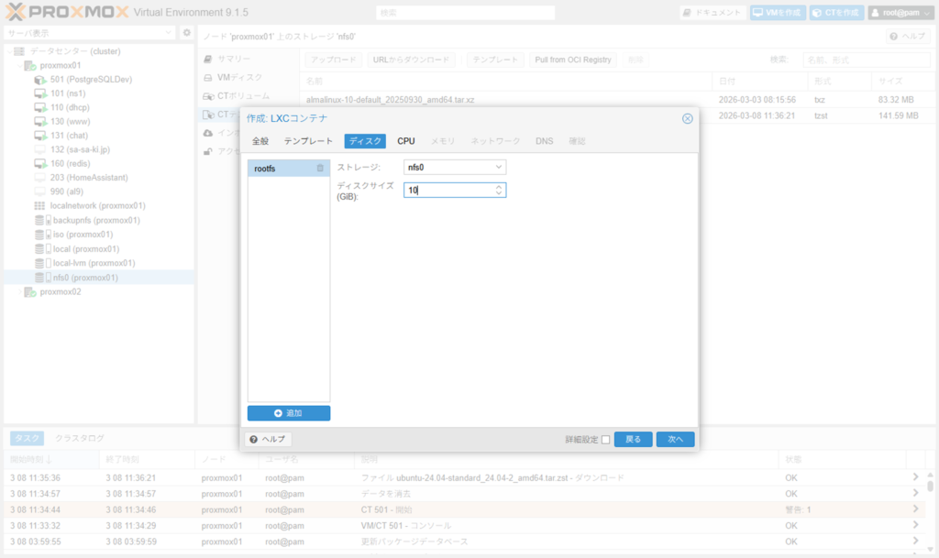Close the LXC container creation dialog
Image resolution: width=939 pixels, height=558 pixels.
coord(687,118)
